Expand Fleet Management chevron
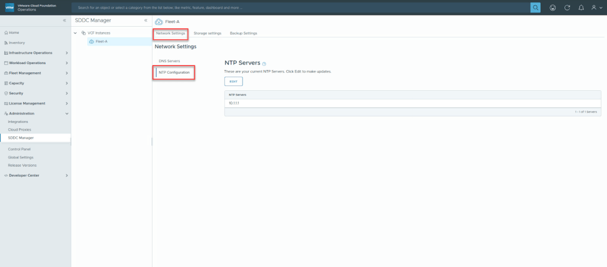 pyautogui.click(x=67, y=73)
